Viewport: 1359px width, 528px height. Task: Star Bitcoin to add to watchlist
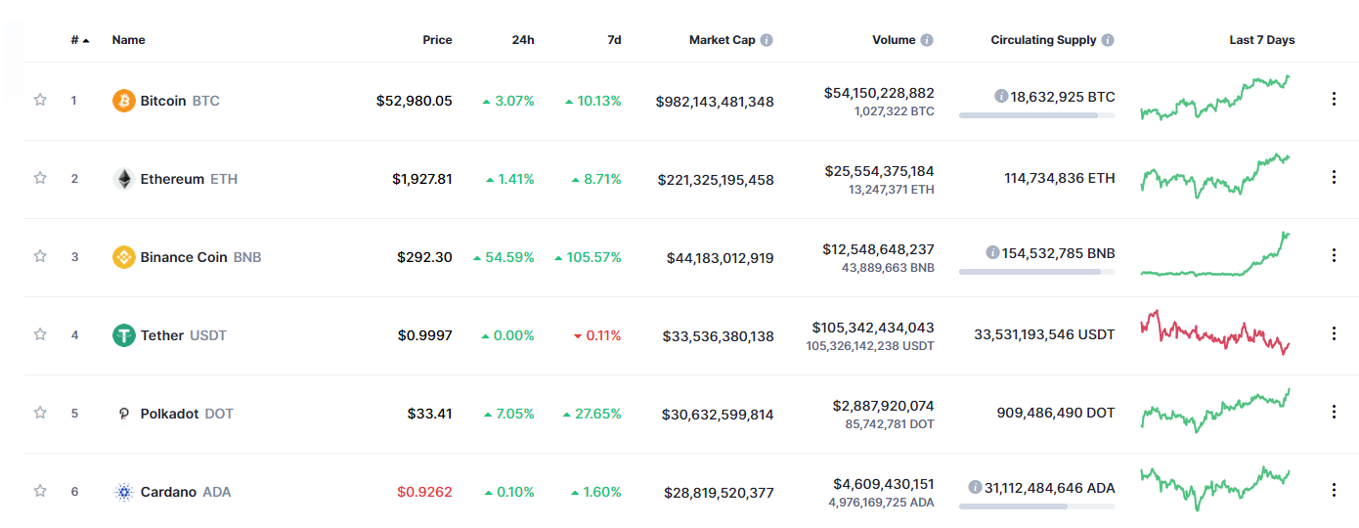tap(40, 100)
